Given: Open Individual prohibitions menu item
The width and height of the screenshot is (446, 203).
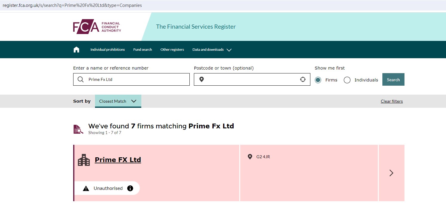Looking at the screenshot, I should [108, 50].
